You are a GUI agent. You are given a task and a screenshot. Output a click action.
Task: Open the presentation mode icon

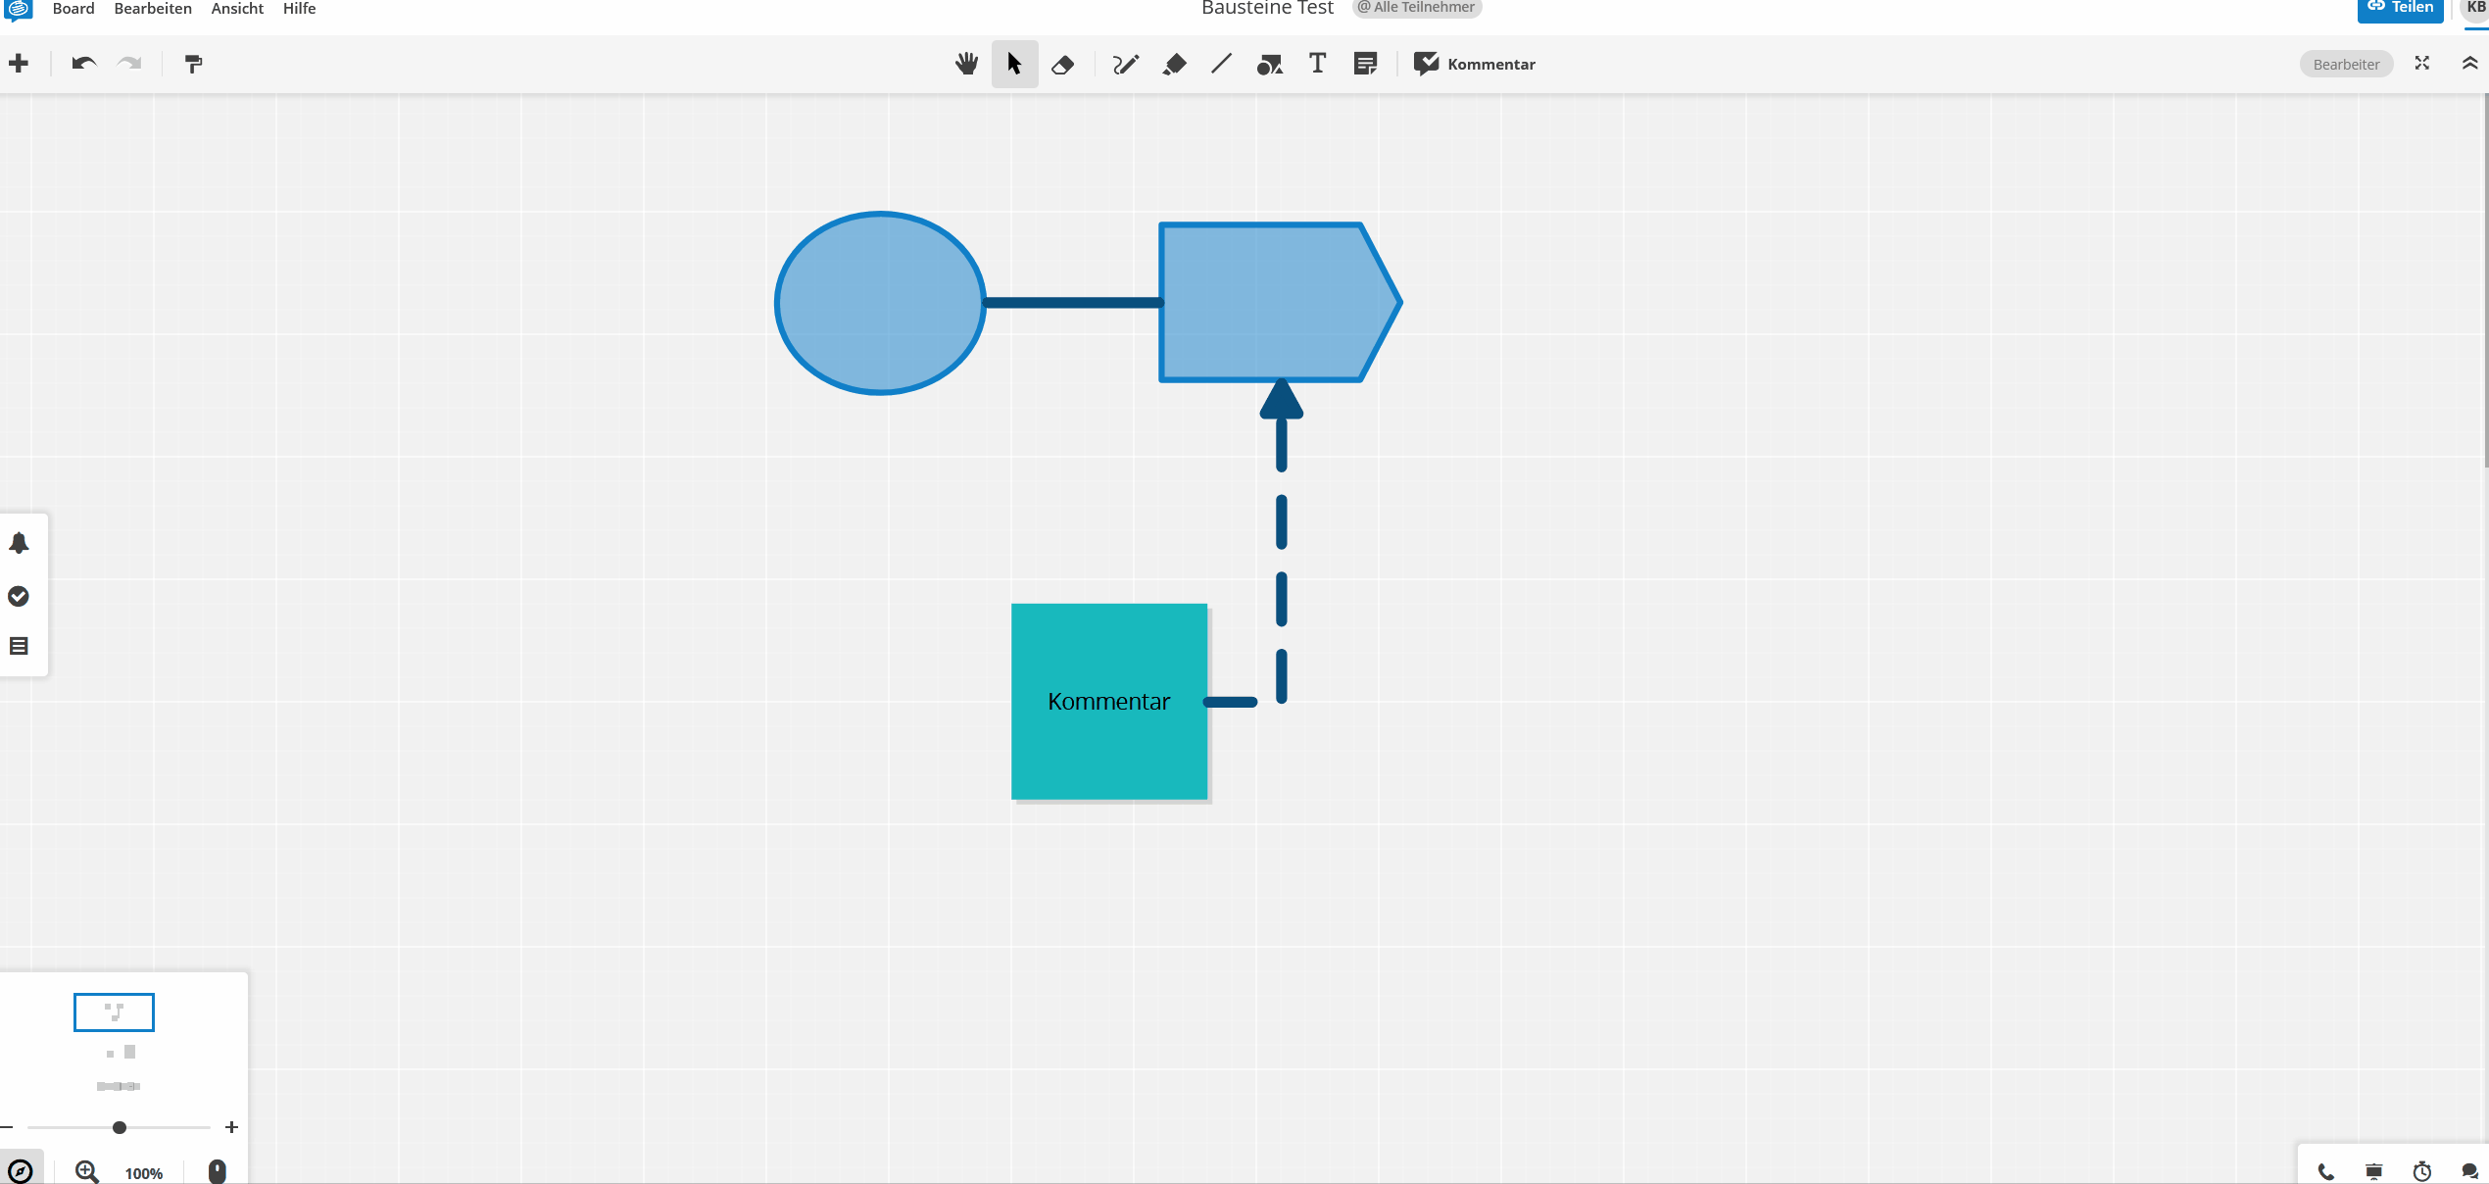coord(2374,1171)
